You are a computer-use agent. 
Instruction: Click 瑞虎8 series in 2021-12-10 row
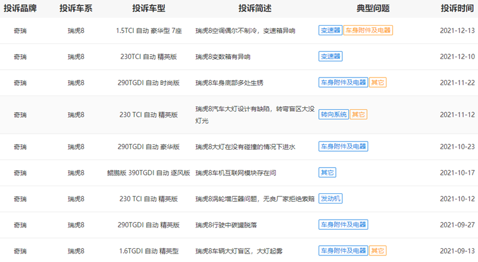coord(76,57)
